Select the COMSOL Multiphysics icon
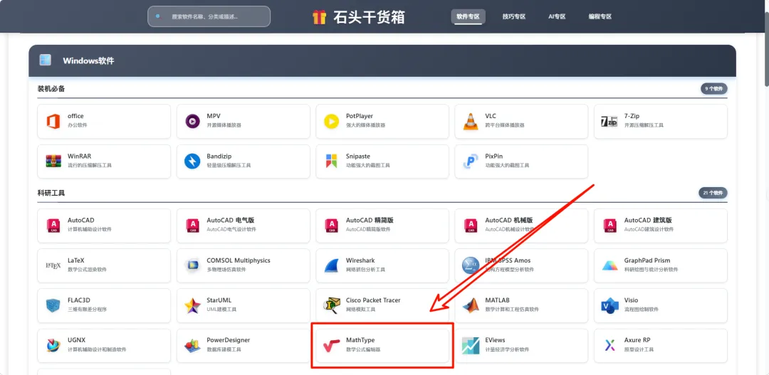Viewport: 769px width, 375px height. coord(192,265)
